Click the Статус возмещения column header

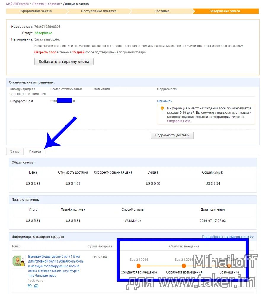click(184, 246)
